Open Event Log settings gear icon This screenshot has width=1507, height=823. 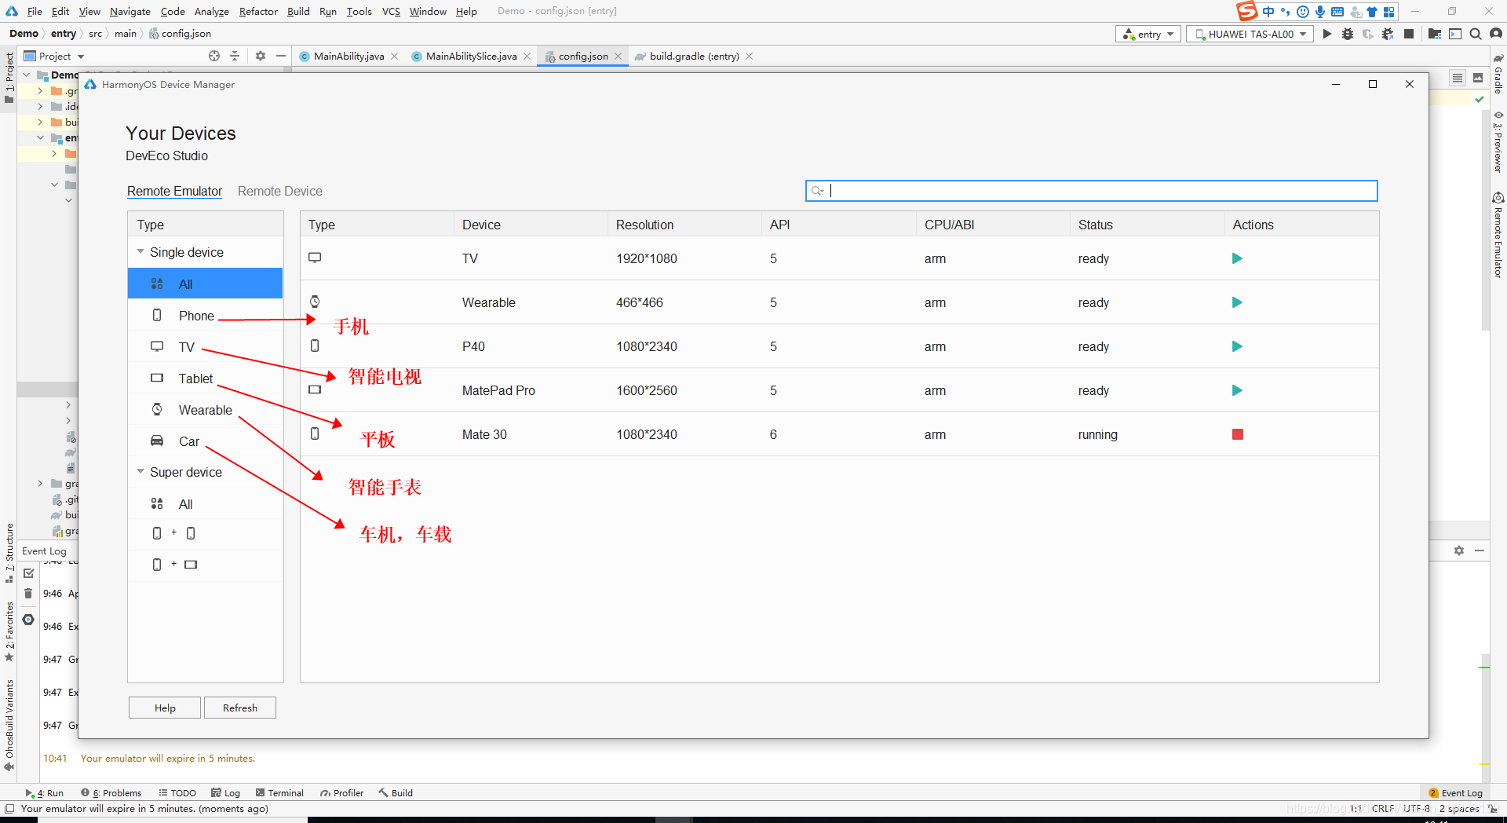(1459, 550)
